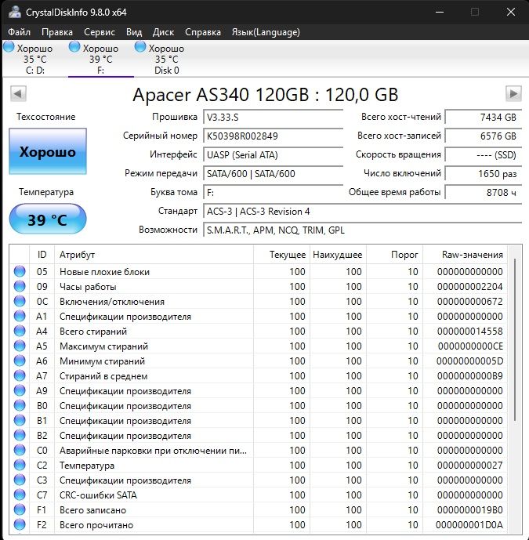Click the status orb for attribute B2
Image resolution: width=529 pixels, height=540 pixels.
pyautogui.click(x=20, y=435)
